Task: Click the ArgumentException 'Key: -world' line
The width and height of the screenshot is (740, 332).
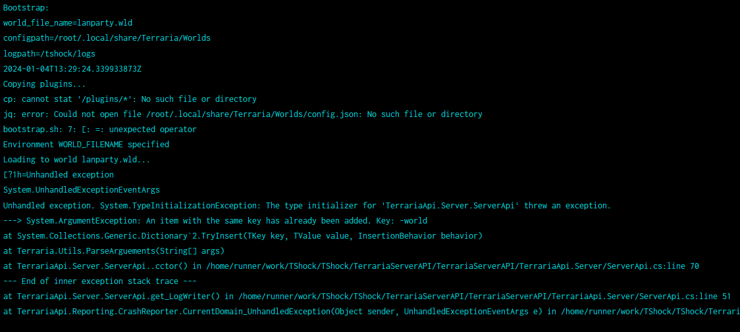Action: pyautogui.click(x=215, y=221)
